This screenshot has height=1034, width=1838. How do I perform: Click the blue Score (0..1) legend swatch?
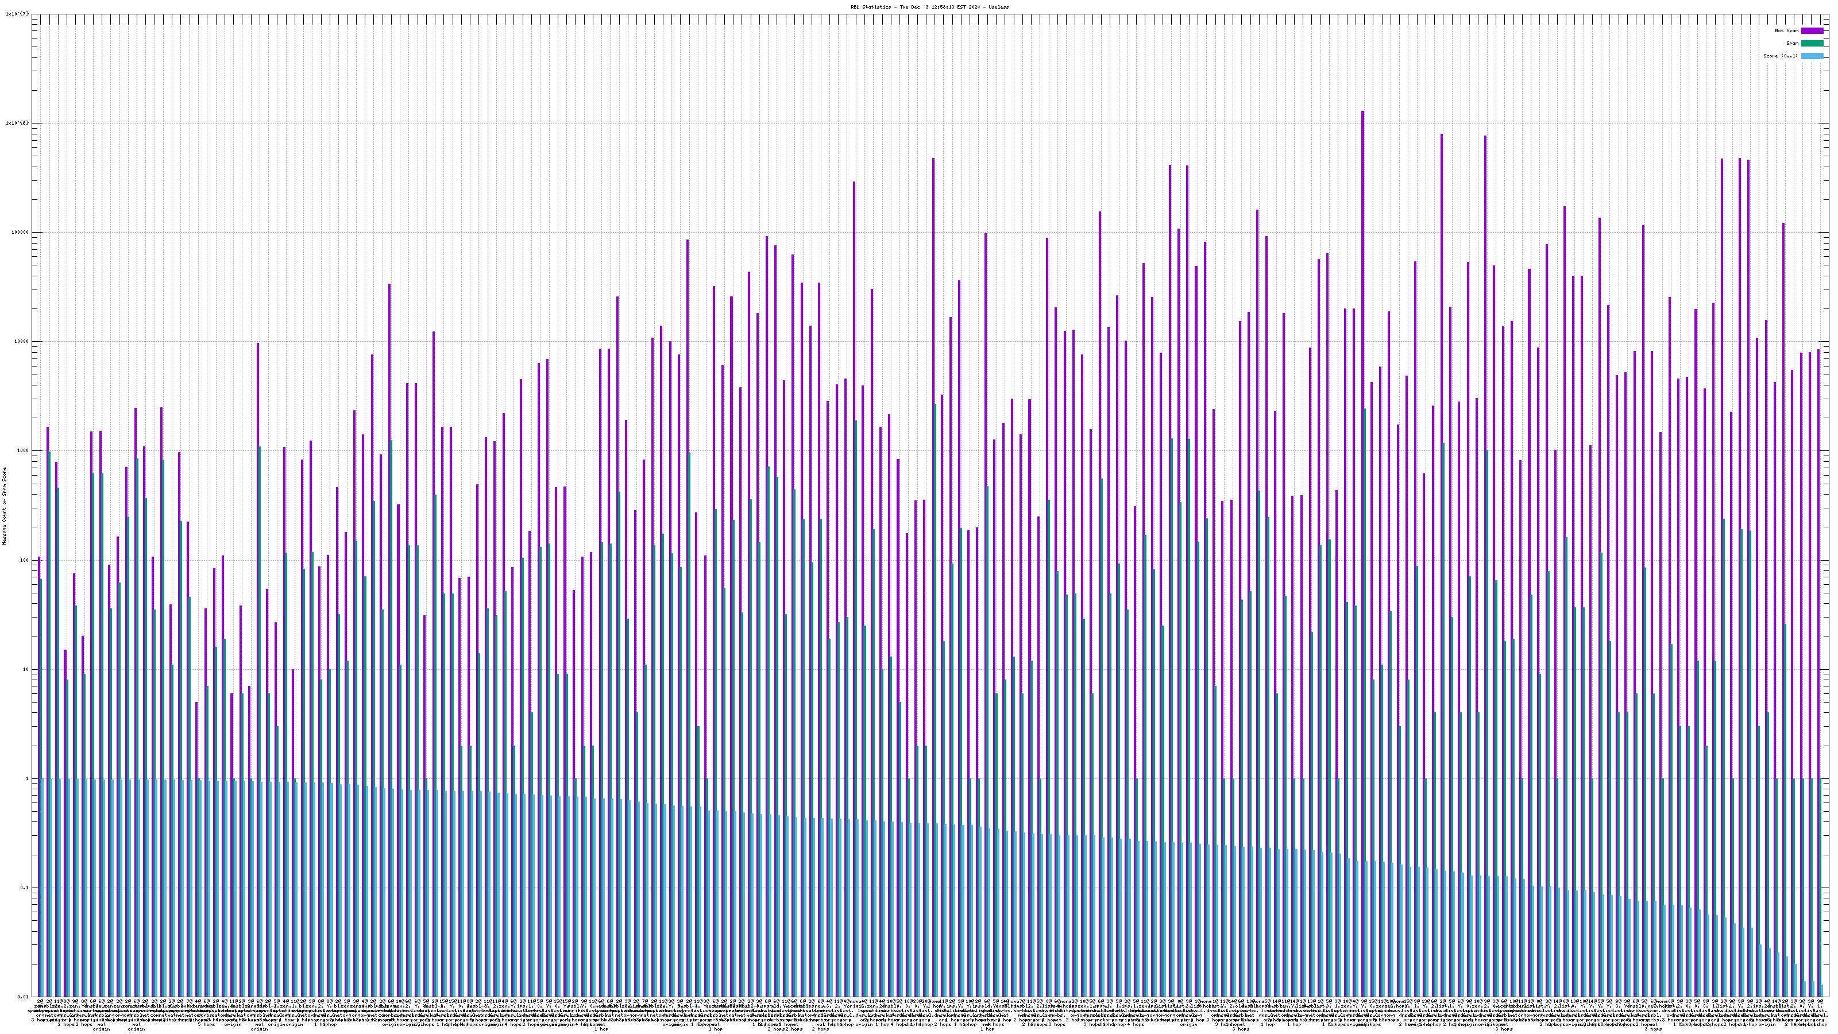[x=1812, y=56]
